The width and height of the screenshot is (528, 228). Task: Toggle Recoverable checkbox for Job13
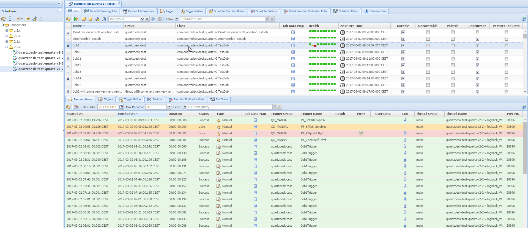click(x=428, y=72)
